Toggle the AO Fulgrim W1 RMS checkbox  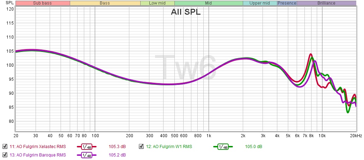pos(141,147)
